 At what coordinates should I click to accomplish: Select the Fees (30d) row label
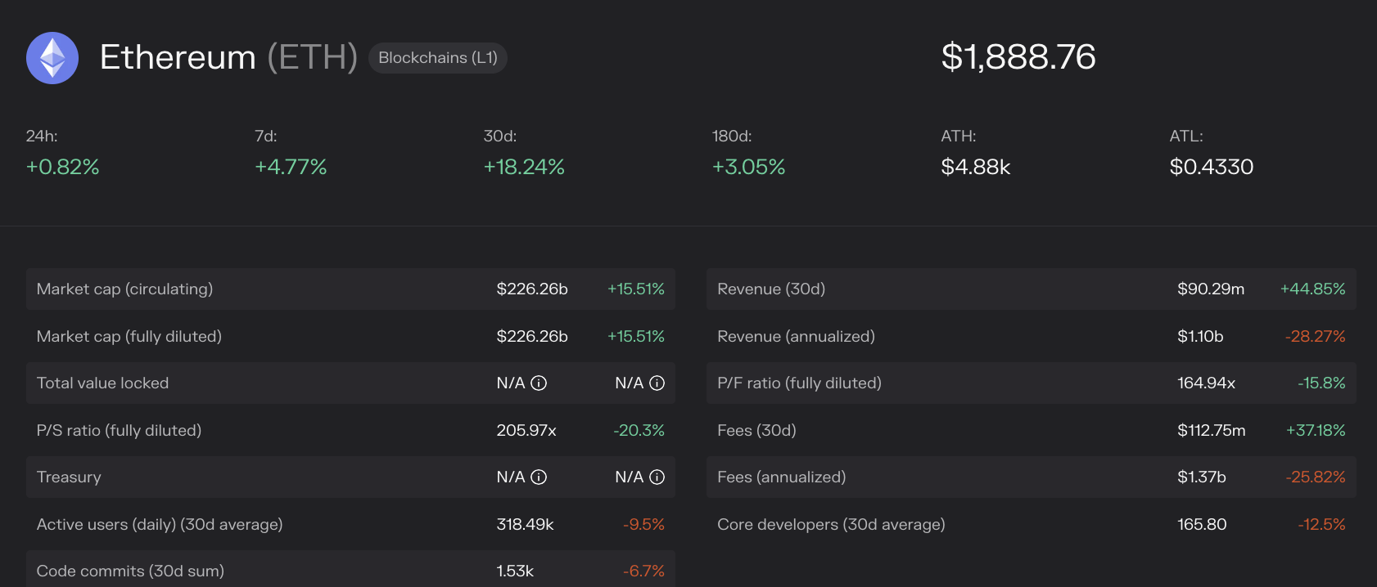coord(757,431)
